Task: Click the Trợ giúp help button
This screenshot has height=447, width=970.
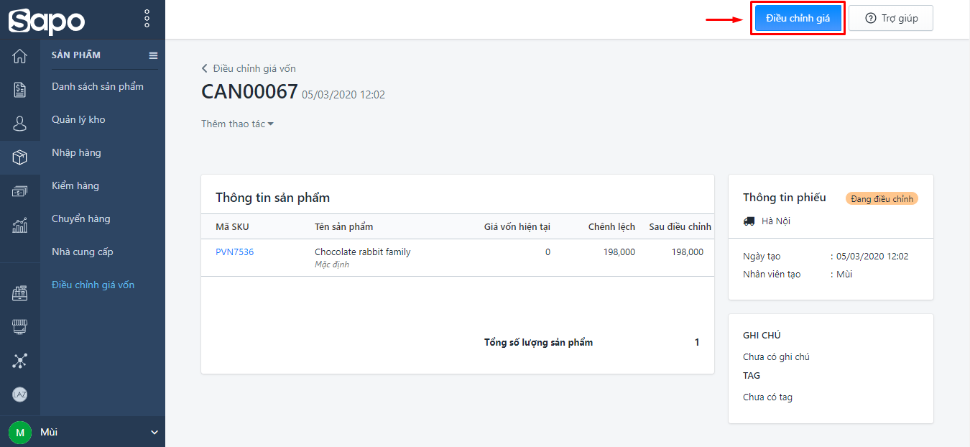Action: 891,18
